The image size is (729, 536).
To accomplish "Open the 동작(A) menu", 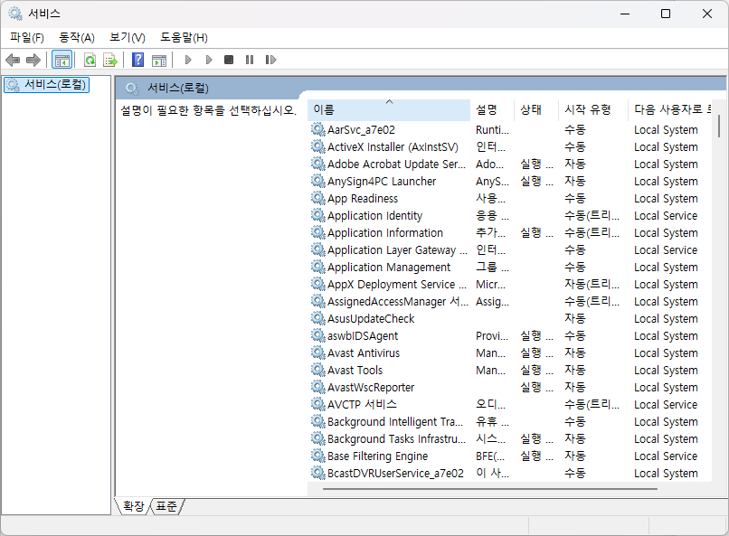I will click(77, 38).
